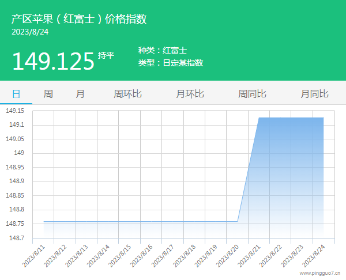Viewport: 346px width, 280px height.
Task: Click the large 149.125 index value
Action: 52,61
